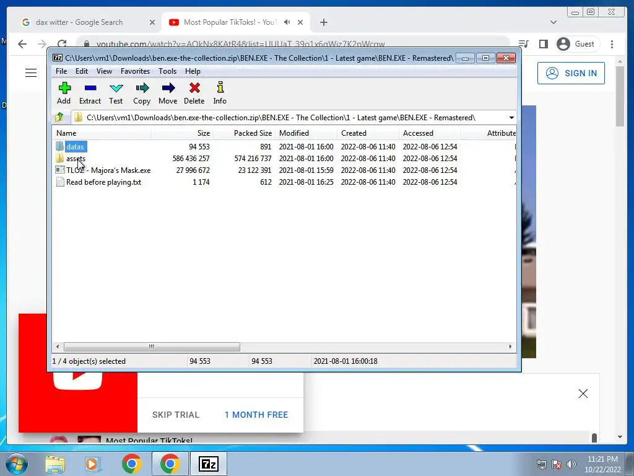Open the Windows Start menu
The height and width of the screenshot is (476, 634).
[16, 464]
